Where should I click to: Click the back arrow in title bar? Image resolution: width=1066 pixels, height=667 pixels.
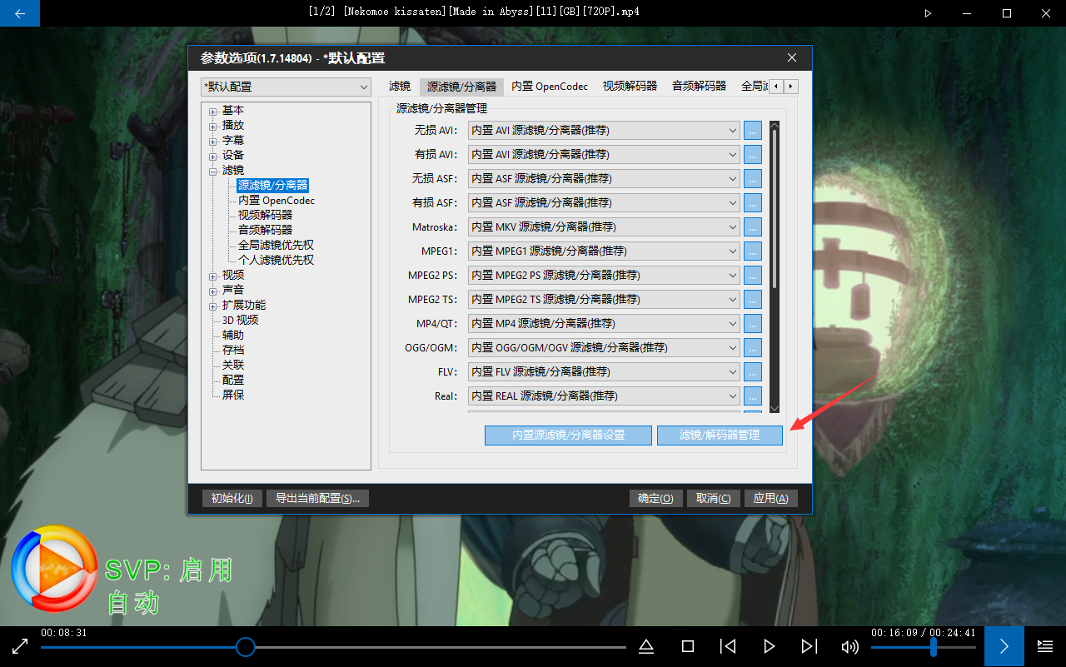20,13
